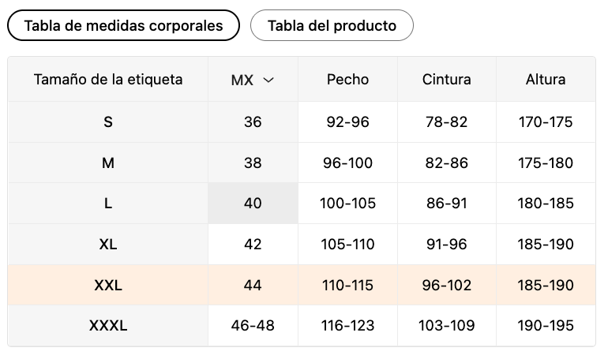Viewport: 608px width, 355px height.
Task: Click the chevron next to MX
Action: [x=268, y=80]
